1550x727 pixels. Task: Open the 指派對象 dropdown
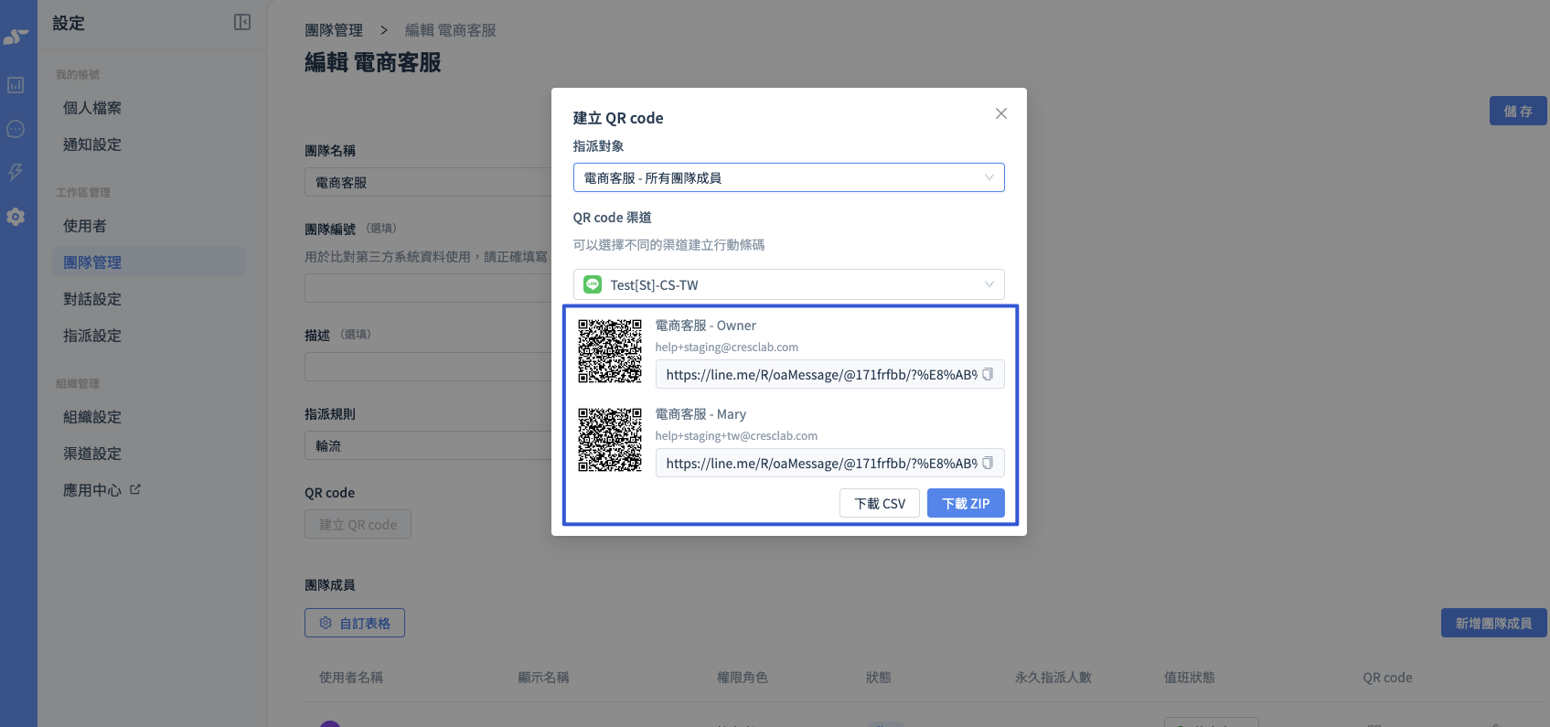[788, 177]
